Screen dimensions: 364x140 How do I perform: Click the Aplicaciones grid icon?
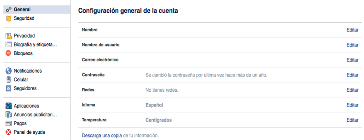[8, 106]
